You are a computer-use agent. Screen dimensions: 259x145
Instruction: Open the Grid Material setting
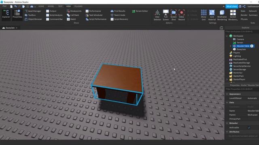click(212, 15)
